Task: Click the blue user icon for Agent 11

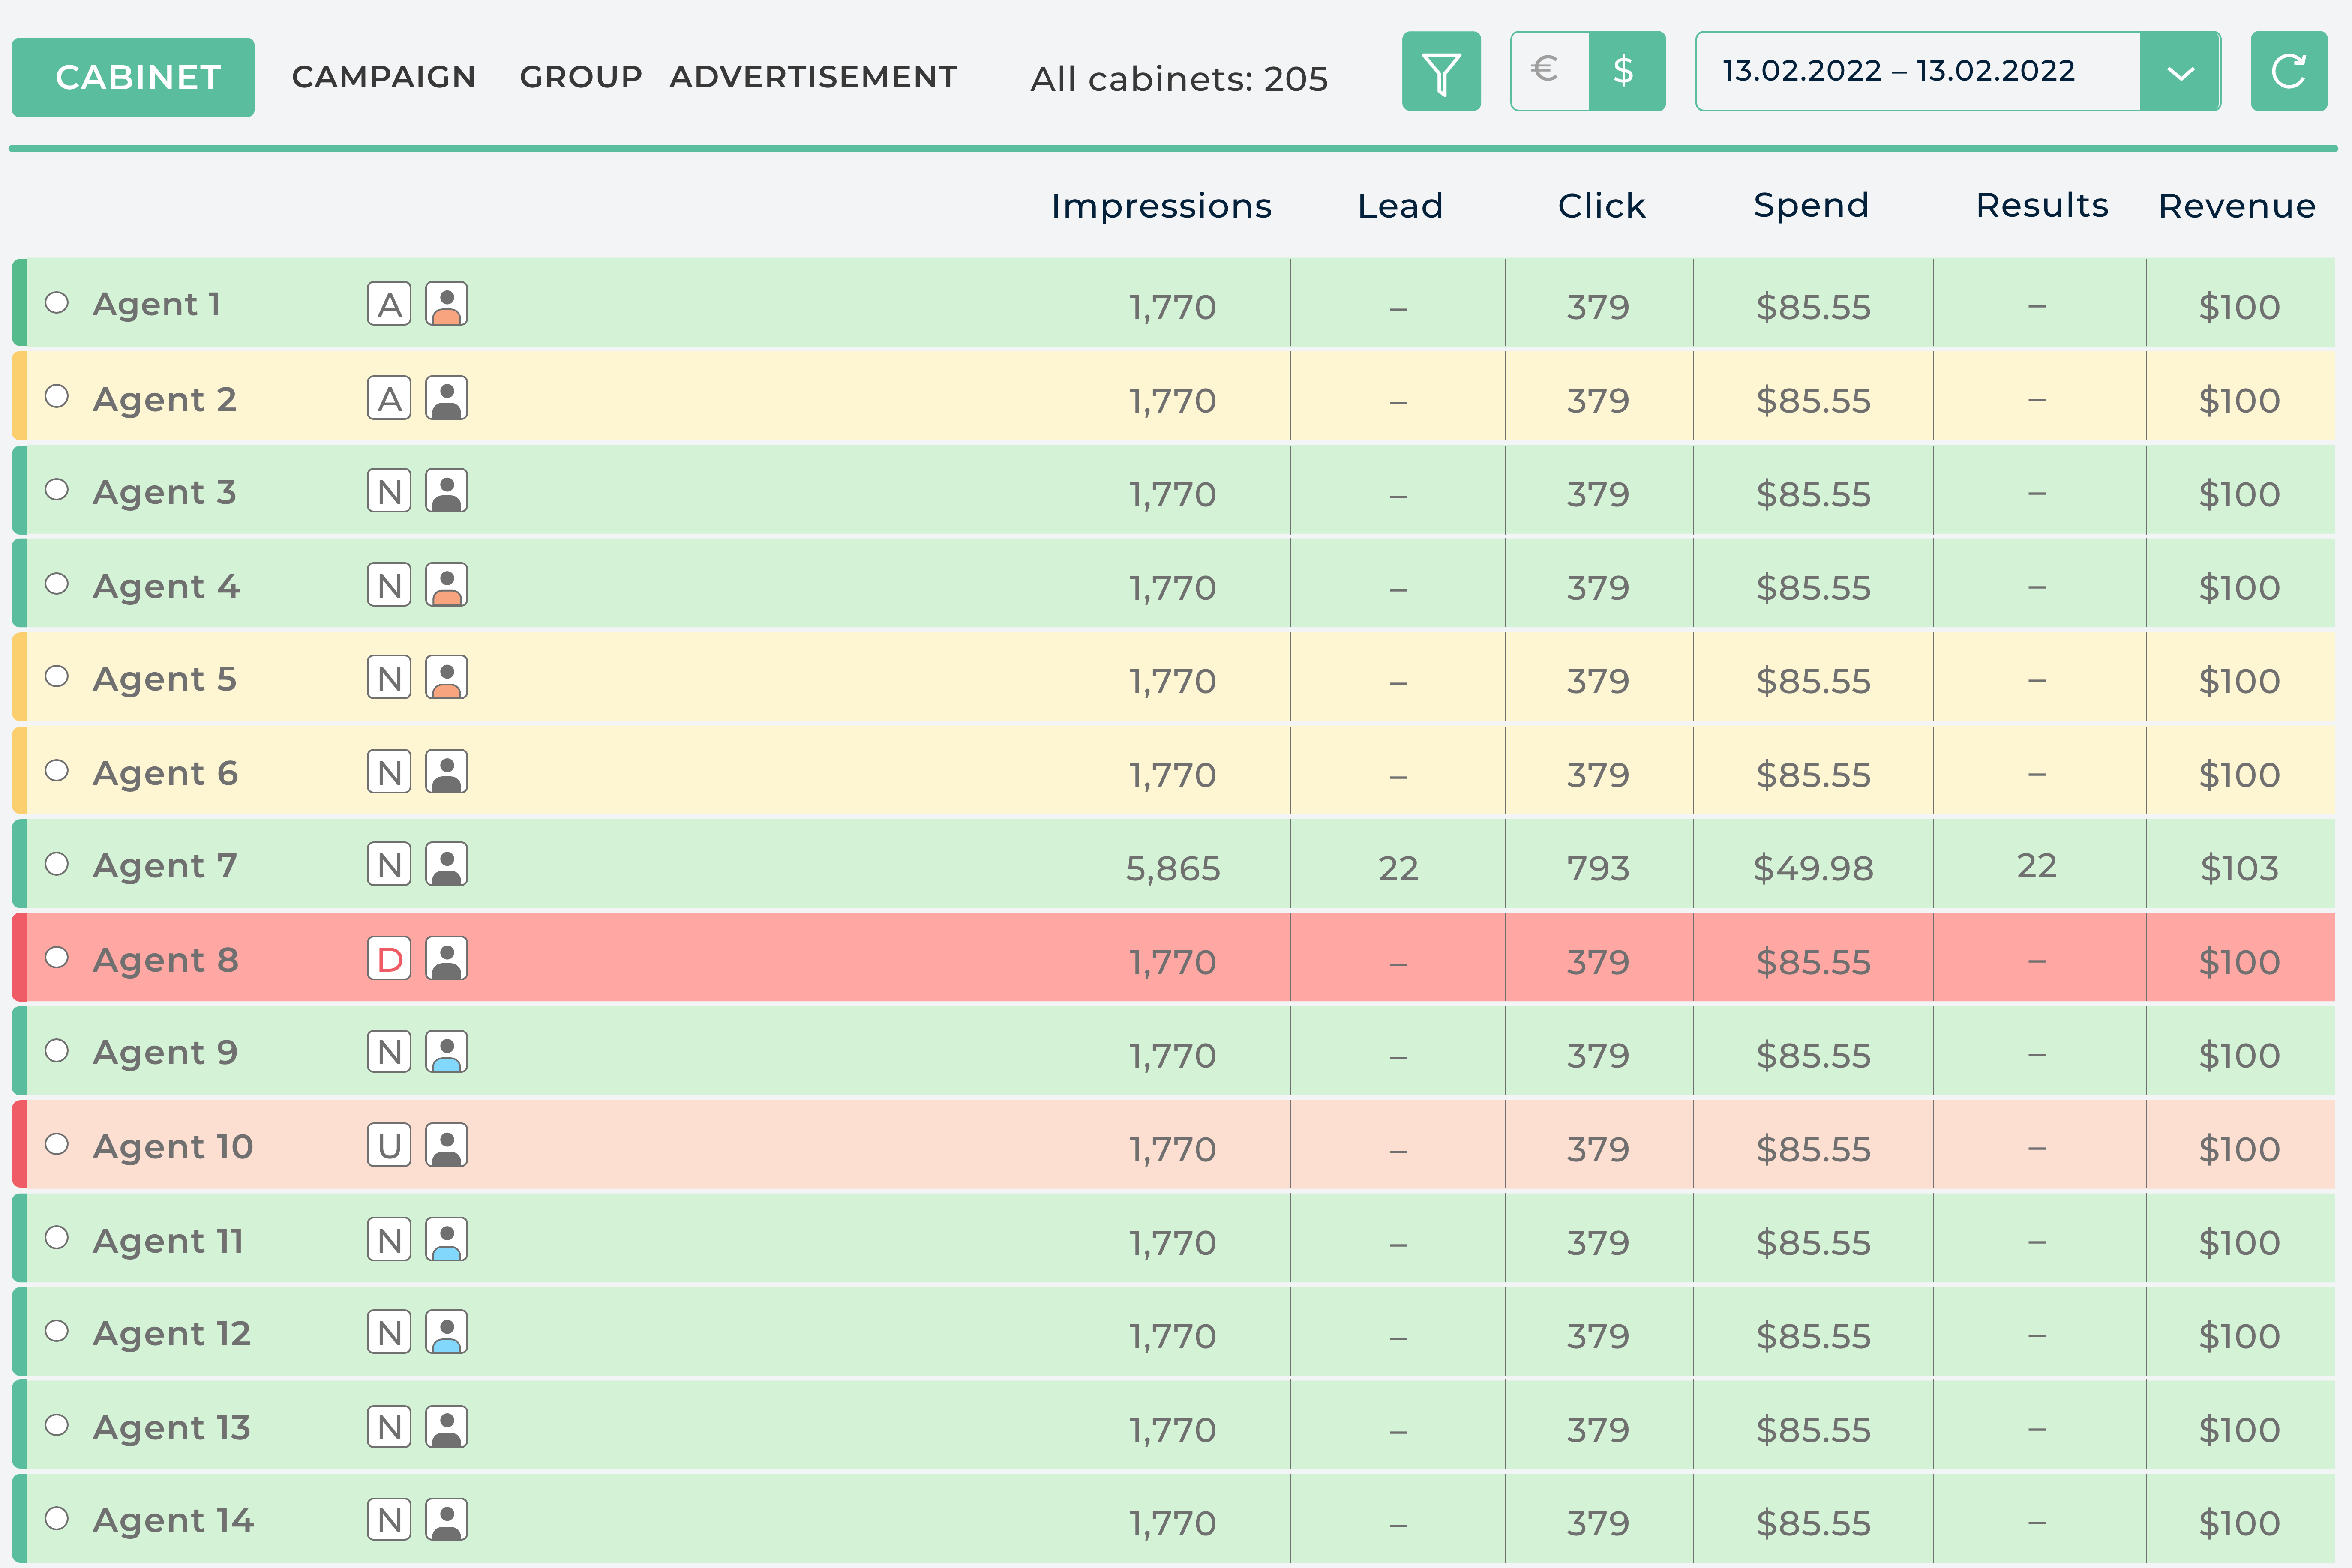Action: pos(446,1240)
